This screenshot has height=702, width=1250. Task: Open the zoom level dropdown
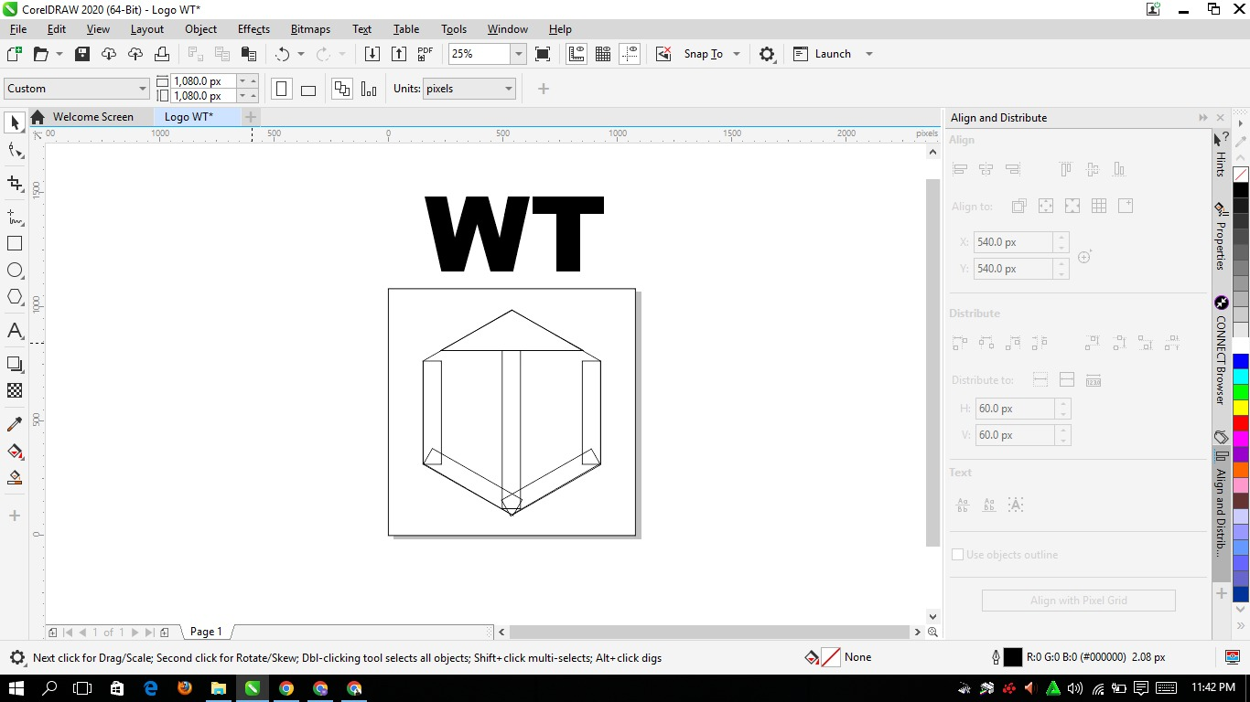518,54
